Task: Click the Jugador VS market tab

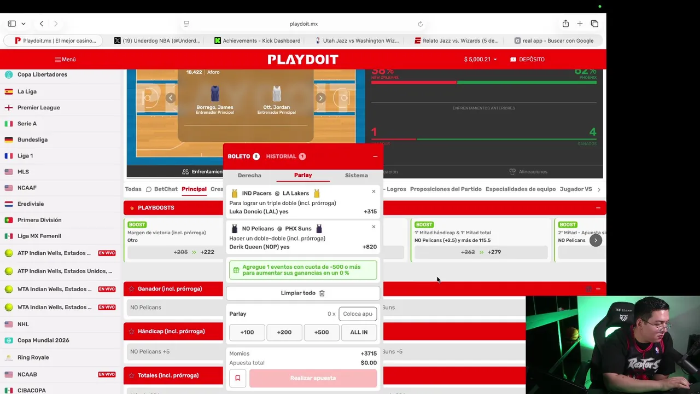Action: (576, 189)
